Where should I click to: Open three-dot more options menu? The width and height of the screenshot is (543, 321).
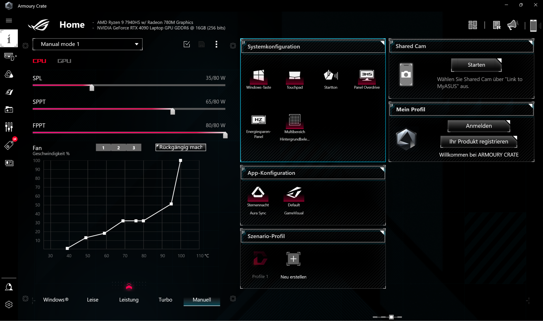click(216, 44)
